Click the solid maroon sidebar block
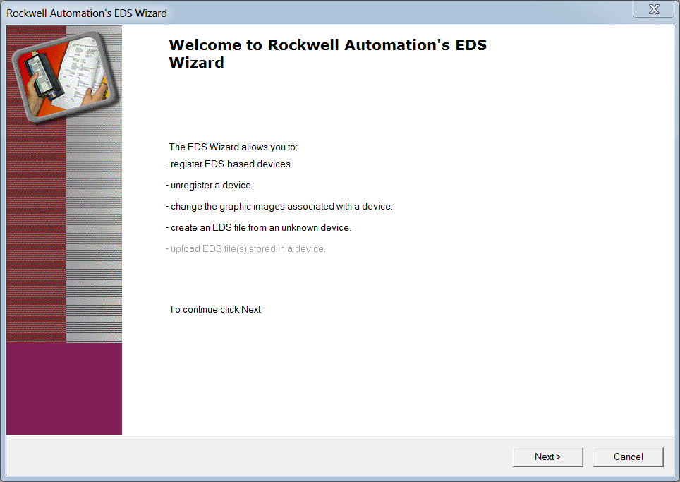This screenshot has width=680, height=482. pos(63,388)
